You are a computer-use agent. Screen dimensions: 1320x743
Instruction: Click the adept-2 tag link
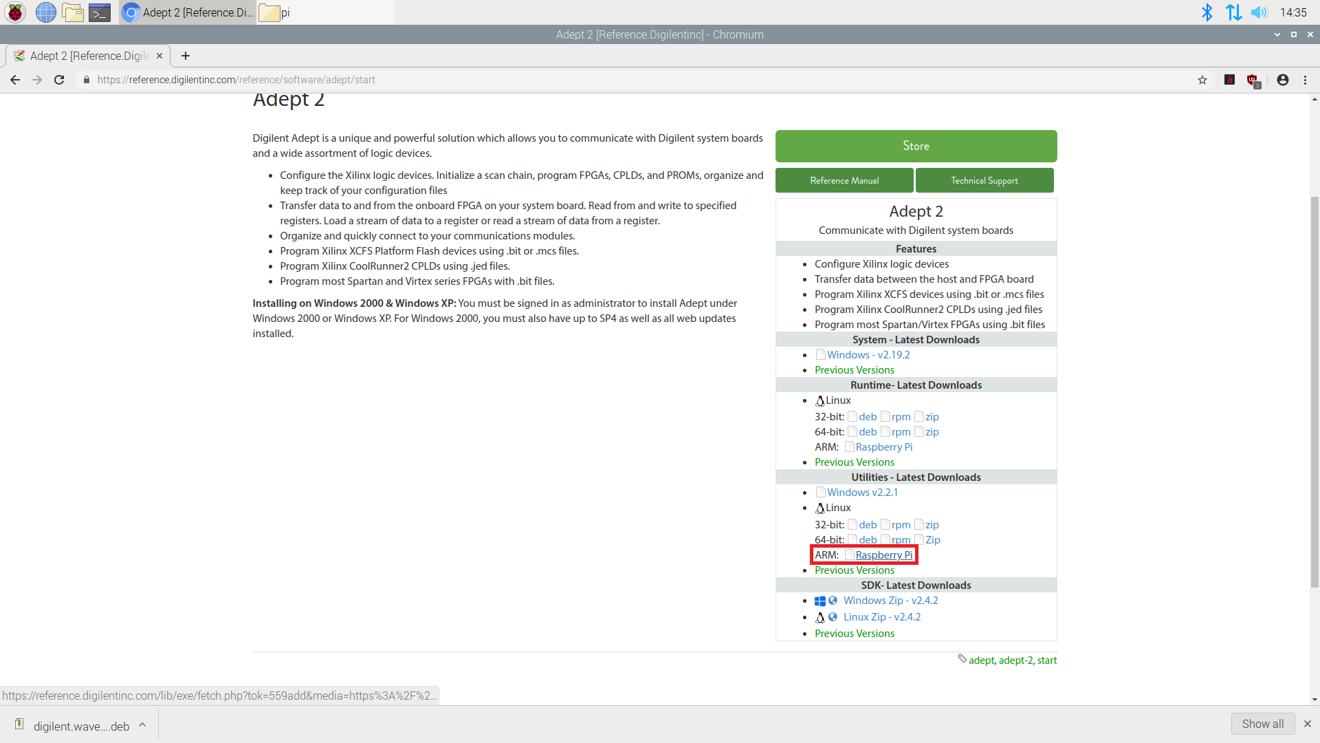(x=1015, y=660)
